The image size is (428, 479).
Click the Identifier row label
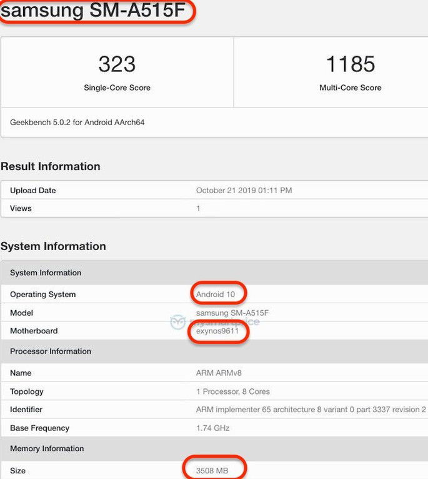point(26,410)
